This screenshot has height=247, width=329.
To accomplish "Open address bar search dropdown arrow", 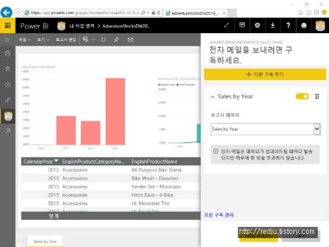I will pos(148,13).
